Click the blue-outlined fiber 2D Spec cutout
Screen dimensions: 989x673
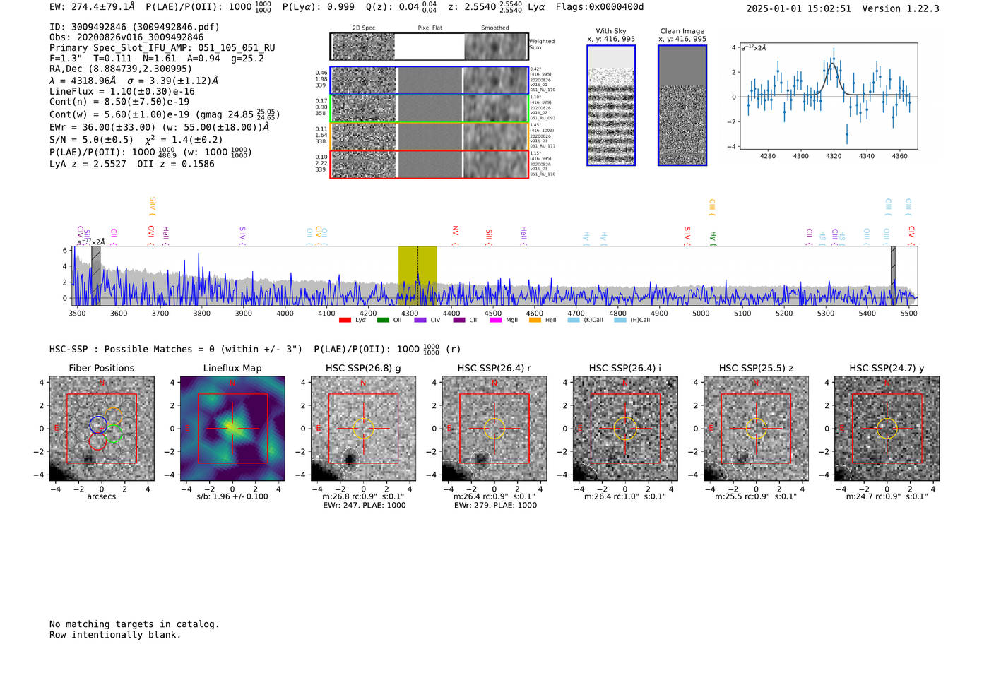pos(363,81)
